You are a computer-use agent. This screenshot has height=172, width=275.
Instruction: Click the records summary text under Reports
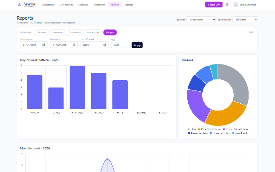46,23
